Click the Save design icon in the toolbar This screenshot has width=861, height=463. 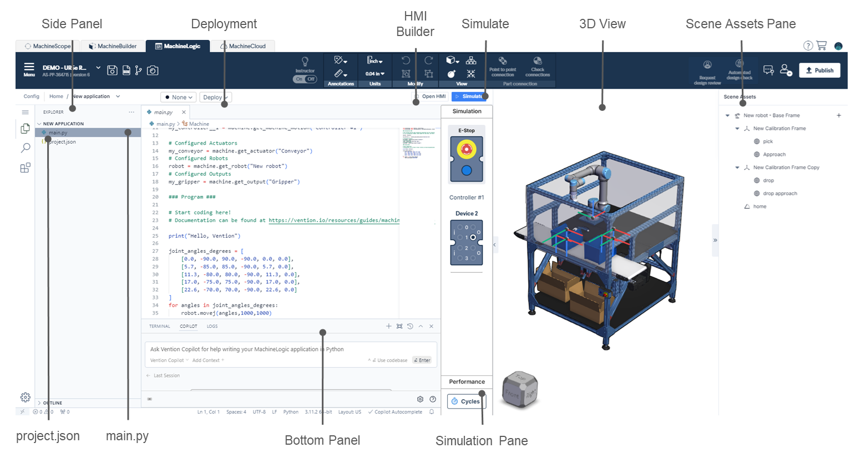112,70
